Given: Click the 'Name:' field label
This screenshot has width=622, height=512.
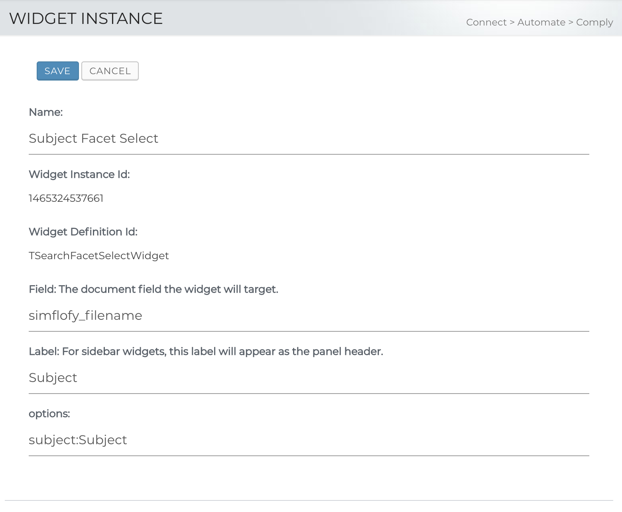Looking at the screenshot, I should coord(45,112).
